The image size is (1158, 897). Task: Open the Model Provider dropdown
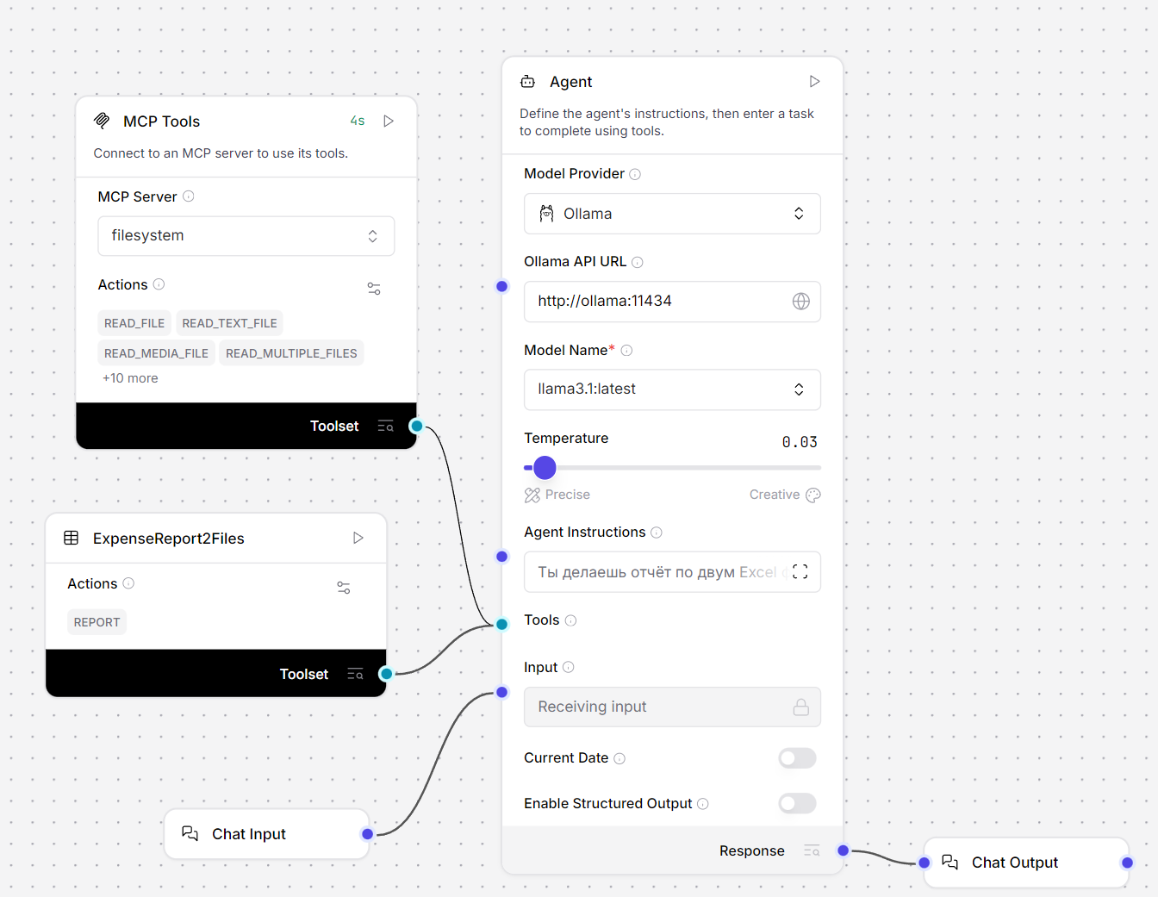(672, 214)
